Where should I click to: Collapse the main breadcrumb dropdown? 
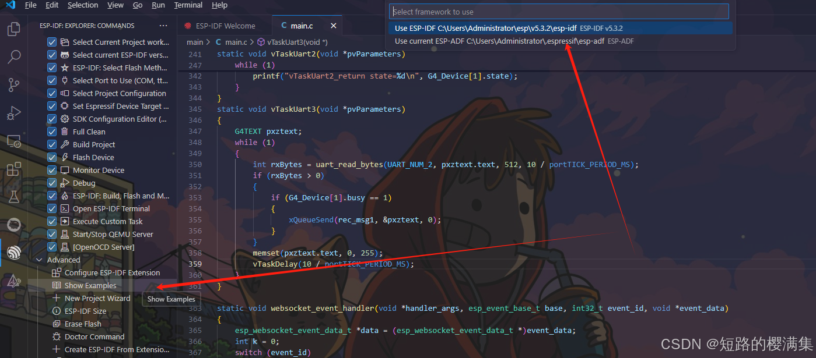[194, 42]
